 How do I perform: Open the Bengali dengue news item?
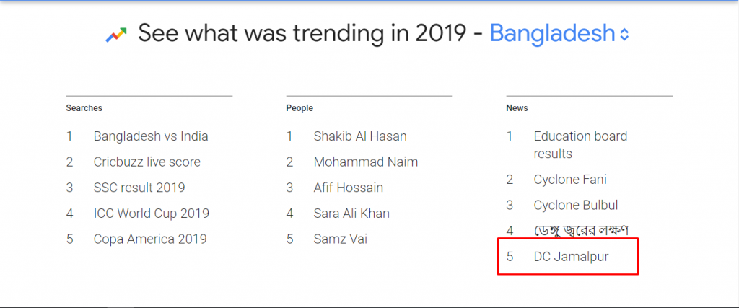coord(581,231)
